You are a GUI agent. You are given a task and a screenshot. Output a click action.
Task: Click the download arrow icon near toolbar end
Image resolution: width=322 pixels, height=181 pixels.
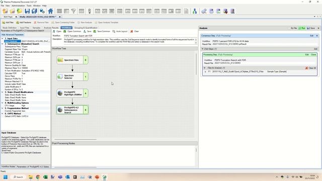[x=225, y=11]
